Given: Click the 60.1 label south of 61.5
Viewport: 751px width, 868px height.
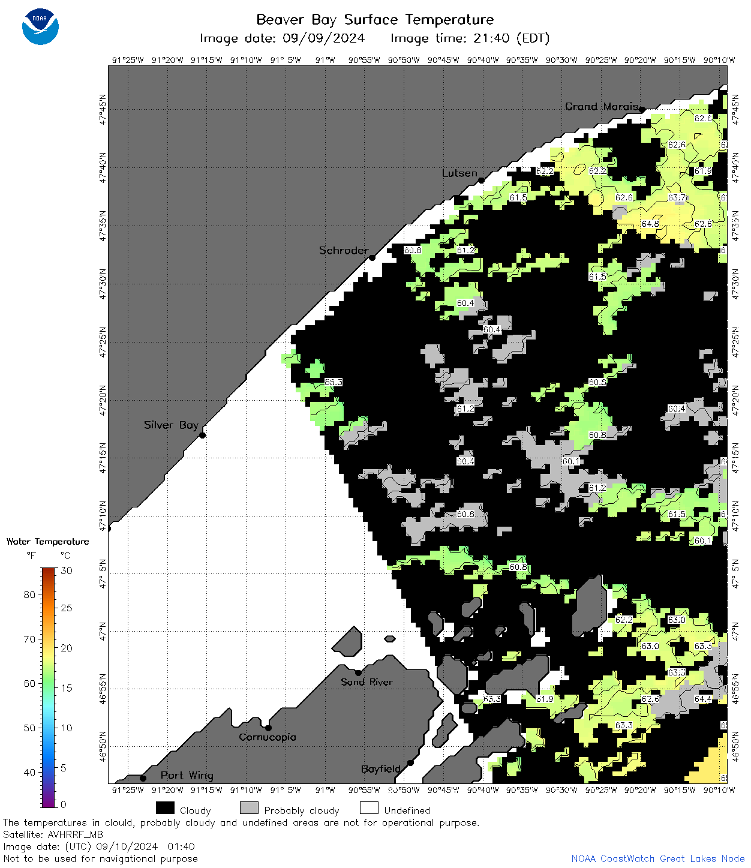Looking at the screenshot, I should coord(703,540).
